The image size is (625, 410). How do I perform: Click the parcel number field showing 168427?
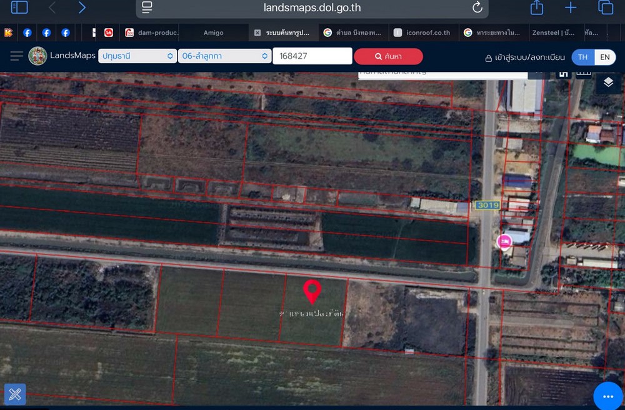312,56
